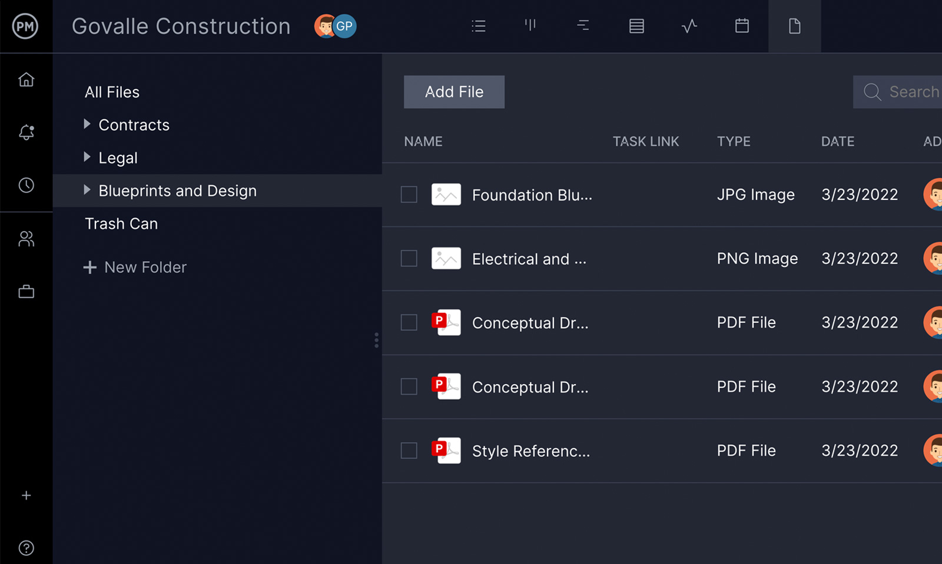Click the search magnifier icon
This screenshot has width=942, height=564.
point(872,92)
